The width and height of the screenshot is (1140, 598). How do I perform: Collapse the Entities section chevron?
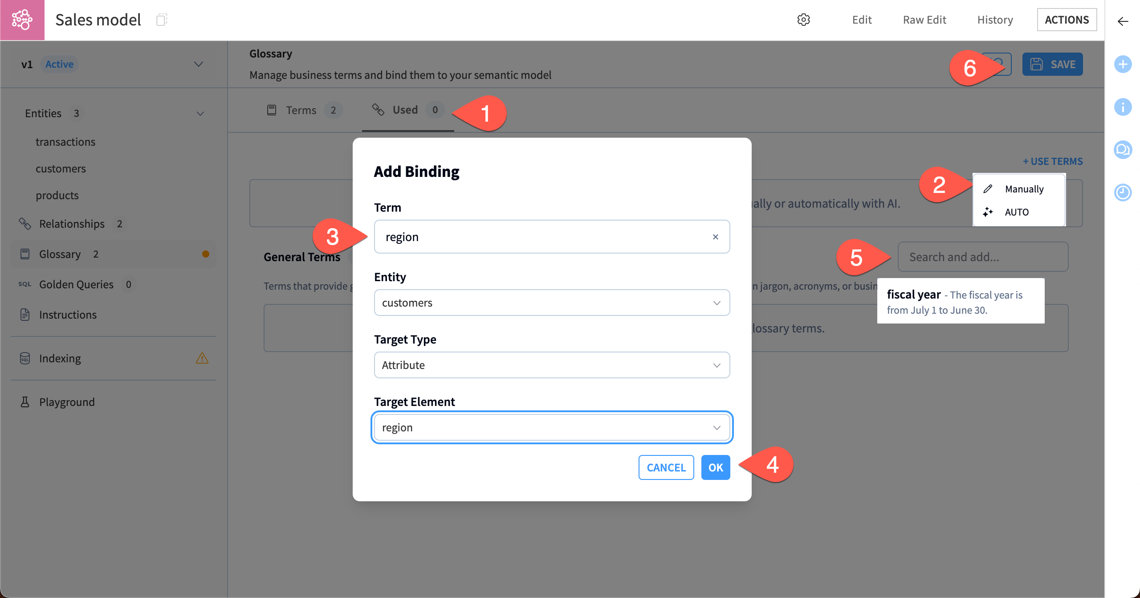200,114
